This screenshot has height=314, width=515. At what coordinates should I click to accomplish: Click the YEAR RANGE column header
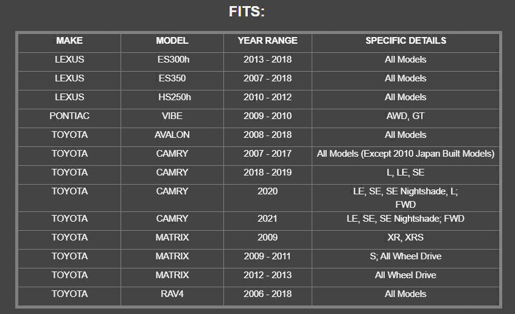[268, 41]
